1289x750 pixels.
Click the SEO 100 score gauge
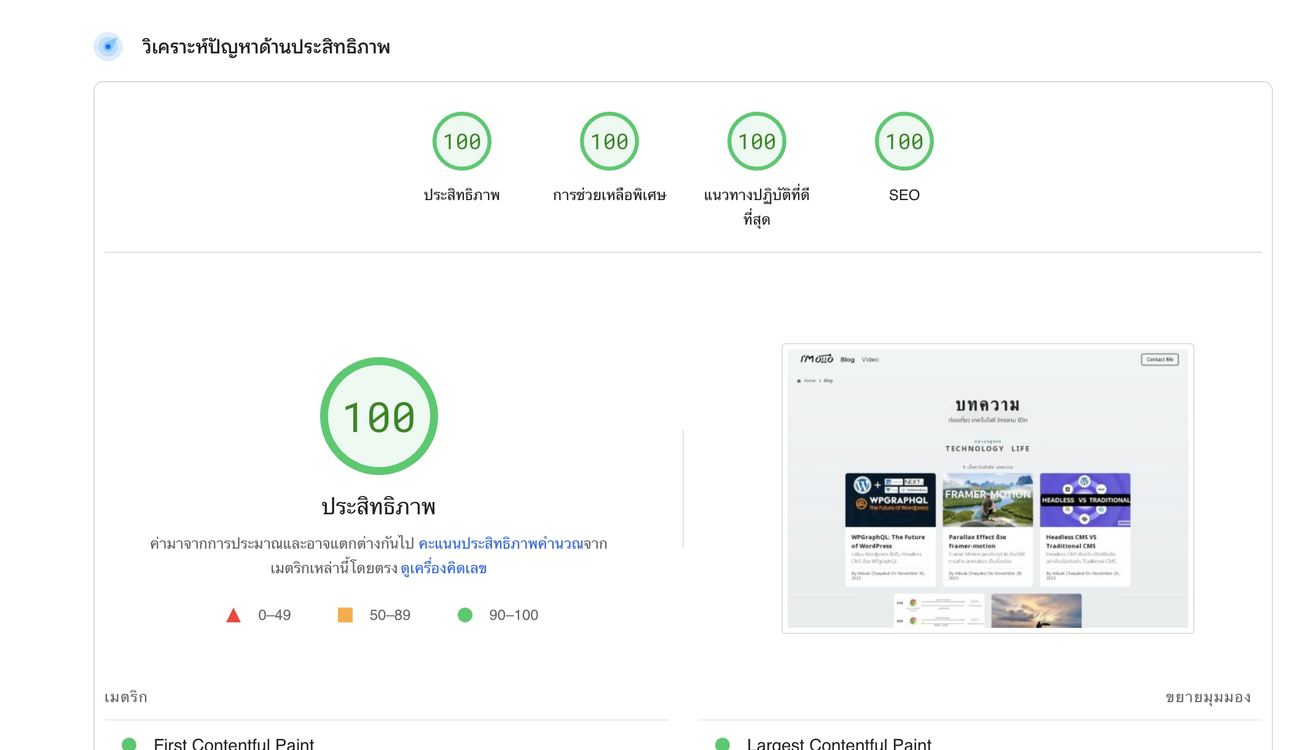[904, 141]
